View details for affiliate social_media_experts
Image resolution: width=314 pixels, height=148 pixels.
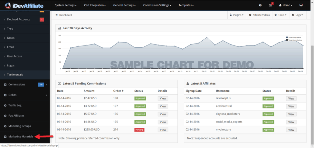291,122
